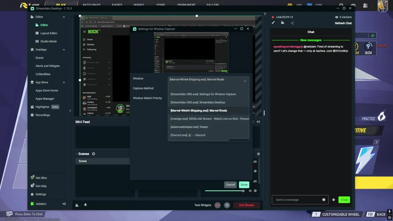393x221 pixels.
Task: Open Apps Manager
Action: pyautogui.click(x=45, y=99)
